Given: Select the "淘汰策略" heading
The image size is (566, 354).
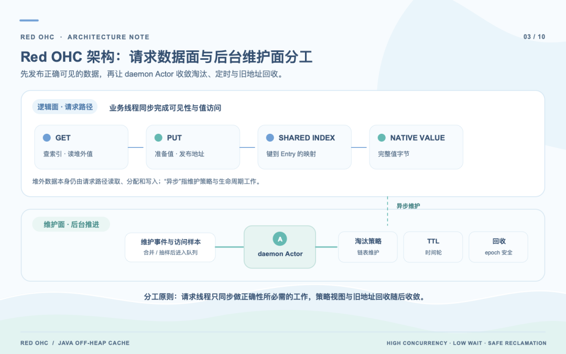Looking at the screenshot, I should pos(368,241).
